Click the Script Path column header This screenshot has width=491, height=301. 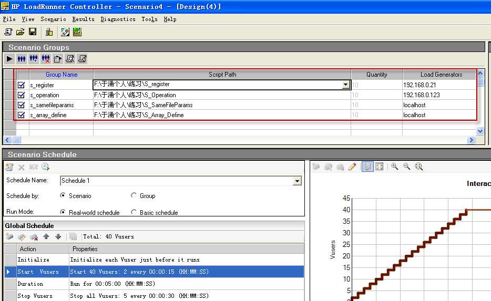[222, 75]
